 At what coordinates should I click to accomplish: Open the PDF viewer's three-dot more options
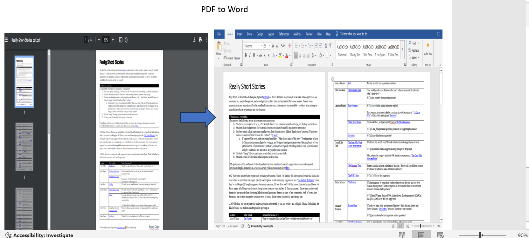[206, 40]
